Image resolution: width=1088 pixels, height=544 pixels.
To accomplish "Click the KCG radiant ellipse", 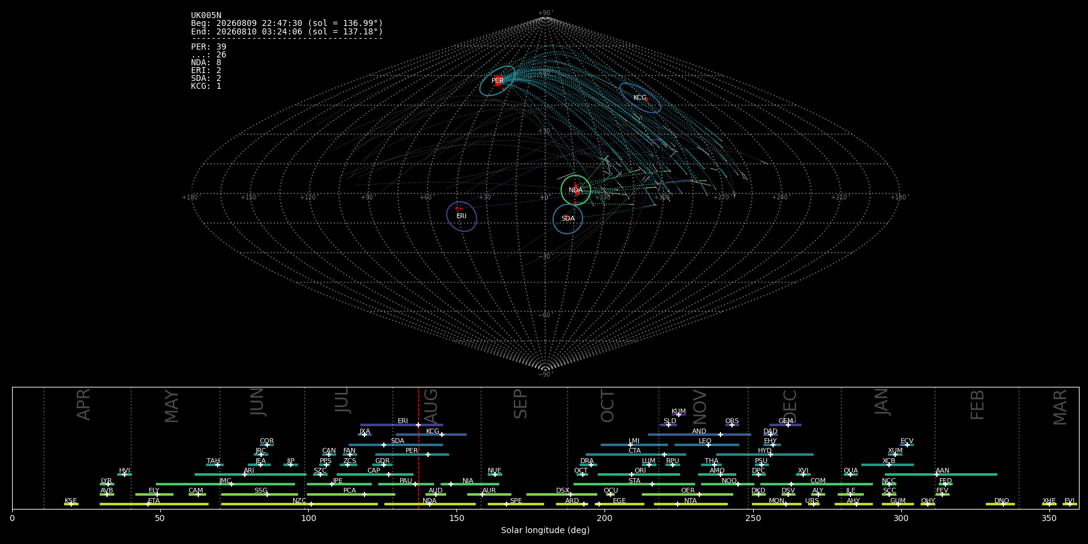I will 640,98.
